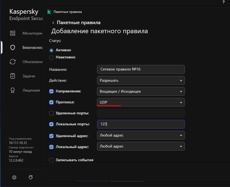Click the Статус: label
Image resolution: width=230 pixels, height=187 pixels.
55,41
